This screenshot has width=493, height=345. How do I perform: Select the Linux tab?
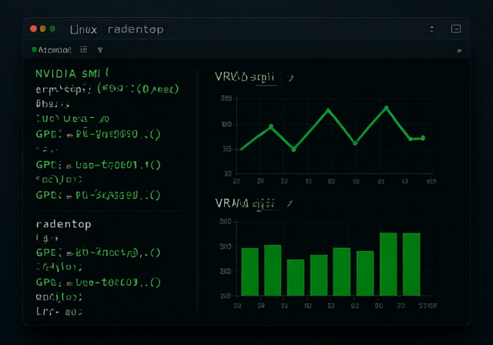(83, 29)
